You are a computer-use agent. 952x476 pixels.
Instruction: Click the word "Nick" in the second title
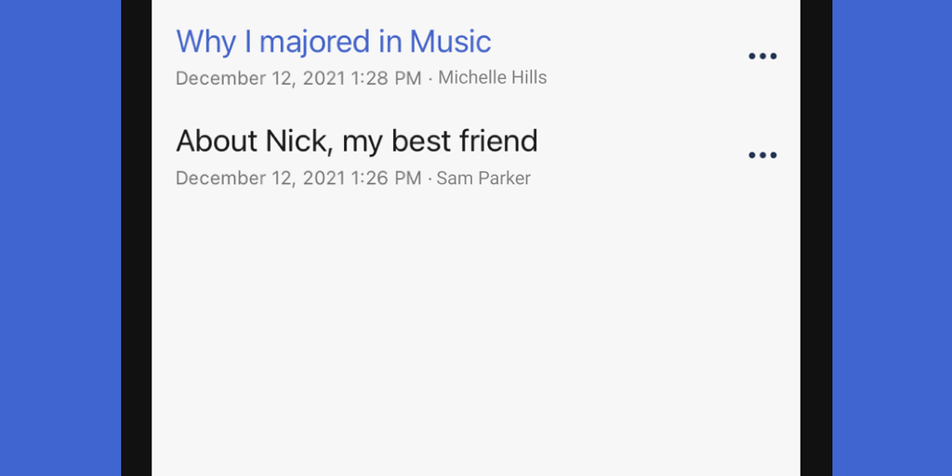[299, 141]
